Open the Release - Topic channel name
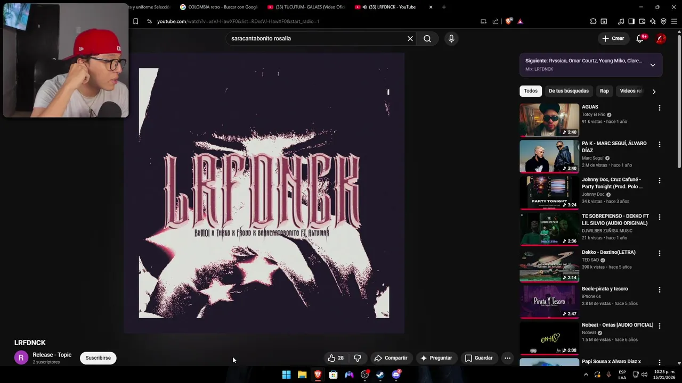 click(x=52, y=355)
